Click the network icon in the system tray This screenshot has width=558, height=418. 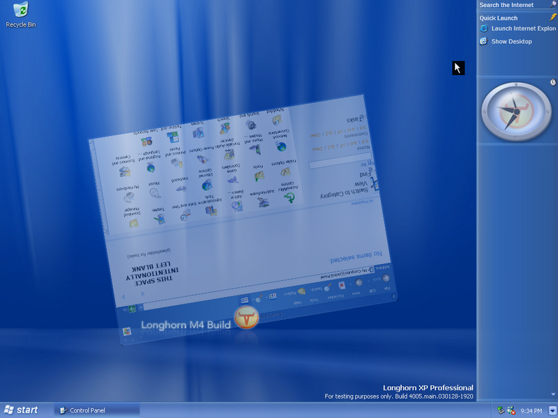coord(501,410)
